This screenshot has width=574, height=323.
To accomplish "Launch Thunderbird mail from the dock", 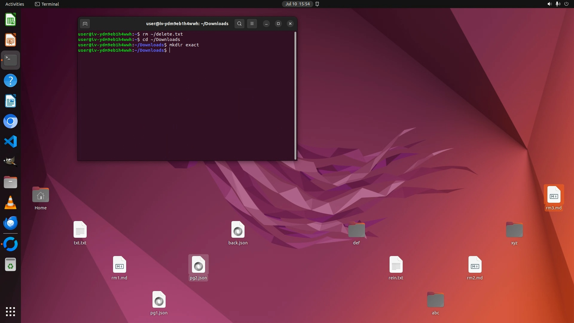I will coord(10,223).
